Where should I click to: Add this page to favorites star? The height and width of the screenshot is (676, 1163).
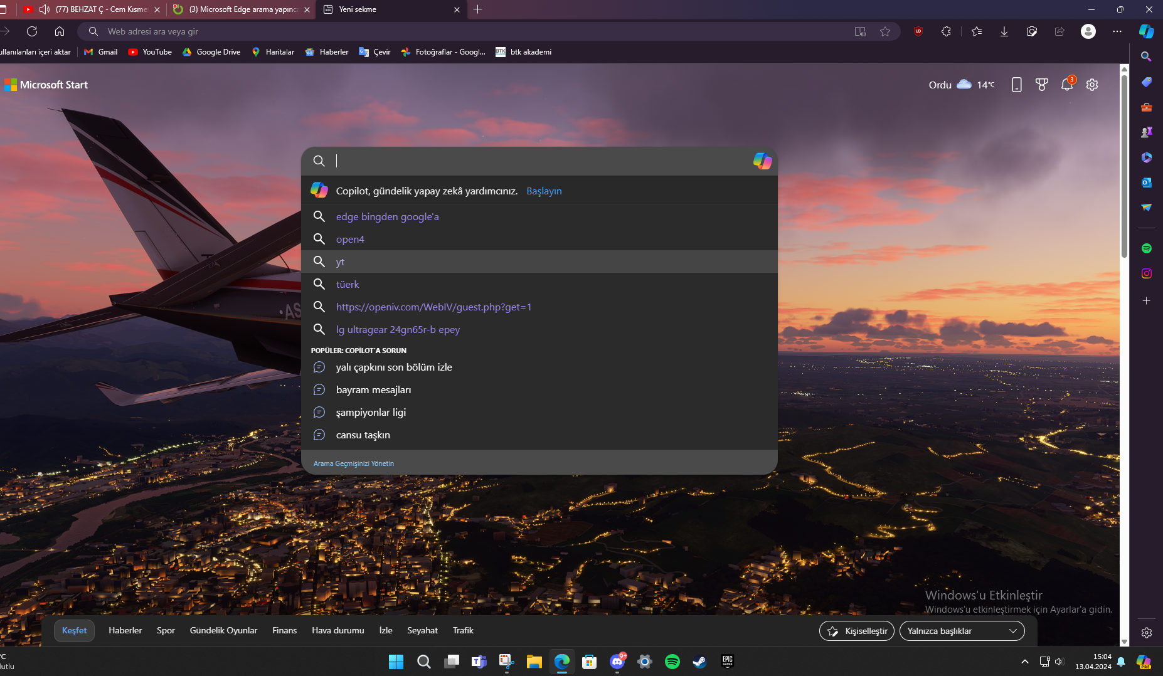(x=885, y=31)
